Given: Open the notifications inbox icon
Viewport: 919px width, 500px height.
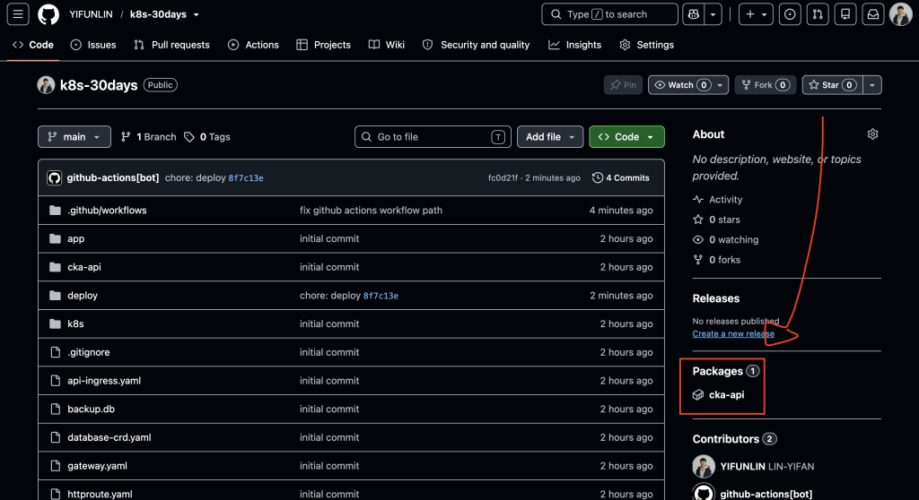Looking at the screenshot, I should coord(873,14).
